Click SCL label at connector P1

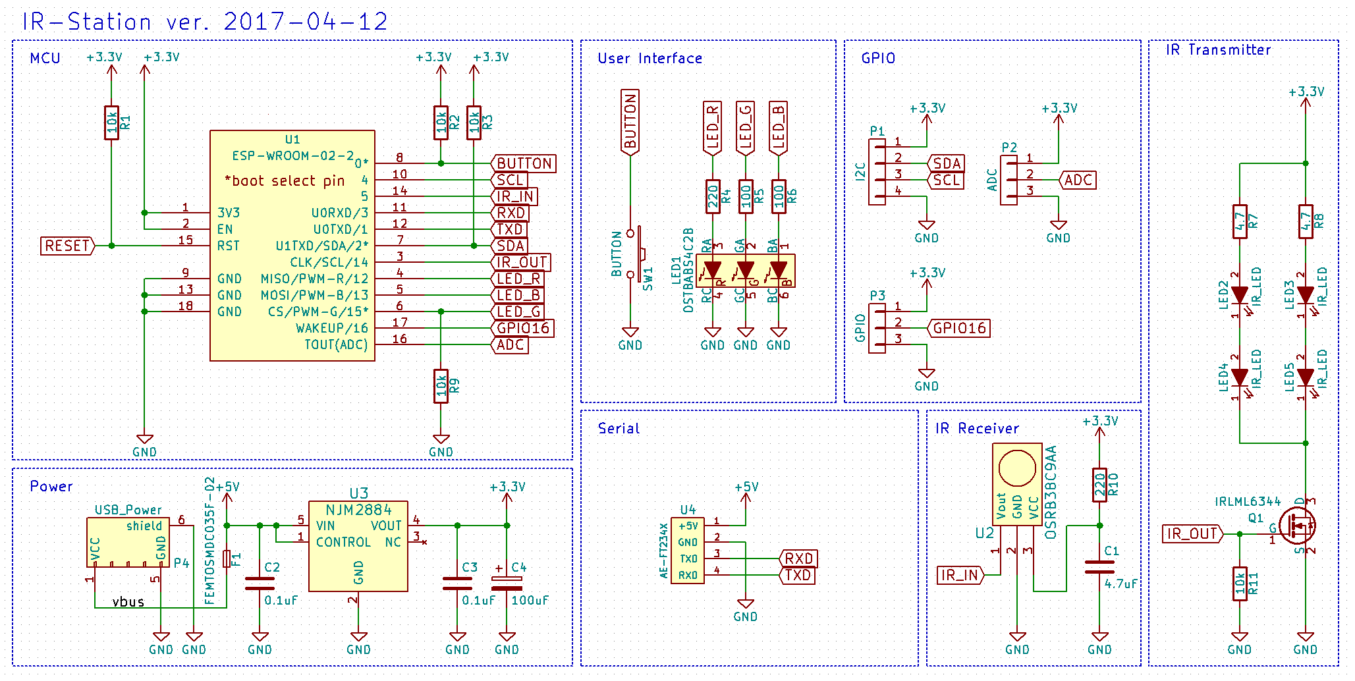[946, 180]
